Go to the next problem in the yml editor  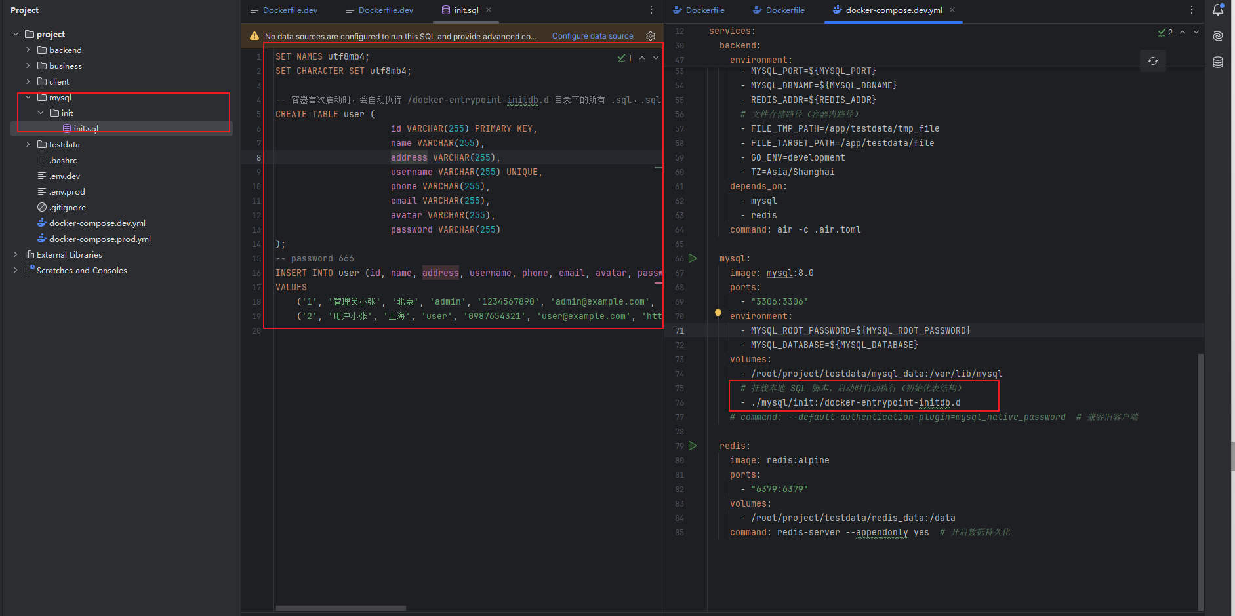point(1196,32)
